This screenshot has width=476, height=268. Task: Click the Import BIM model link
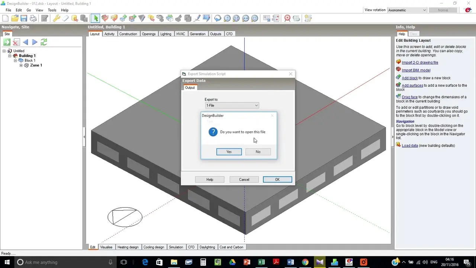416,70
